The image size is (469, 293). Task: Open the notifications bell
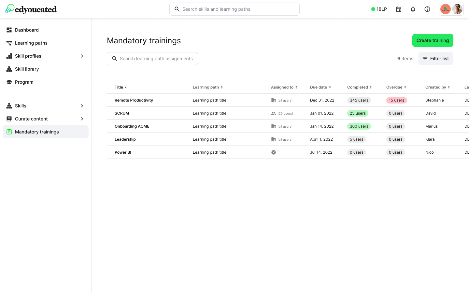(x=413, y=9)
